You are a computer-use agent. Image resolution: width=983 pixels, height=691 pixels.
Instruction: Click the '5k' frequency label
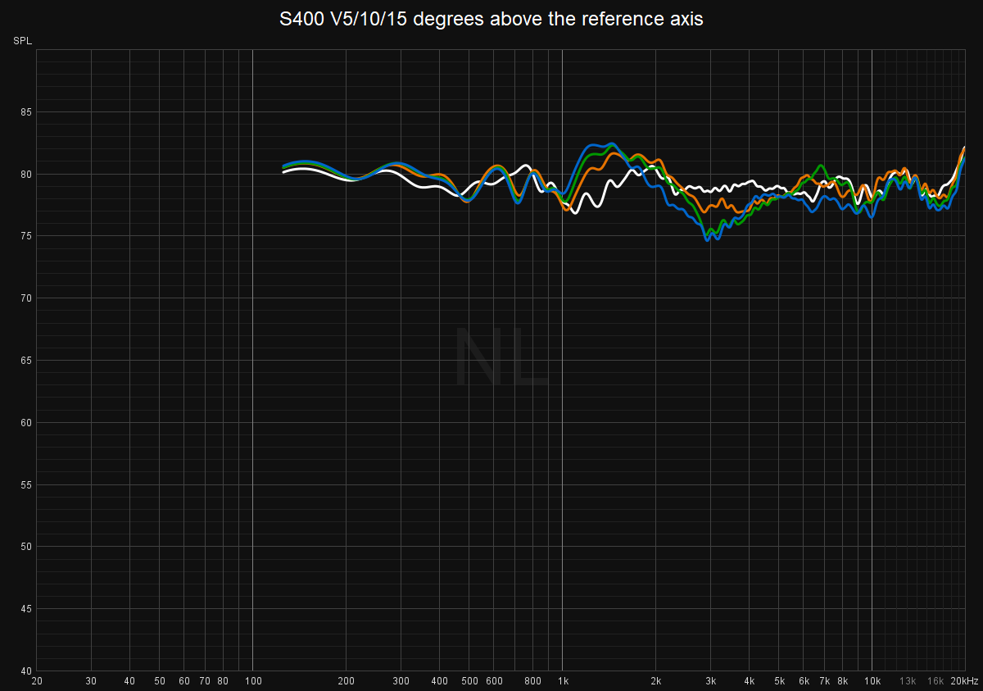(779, 681)
